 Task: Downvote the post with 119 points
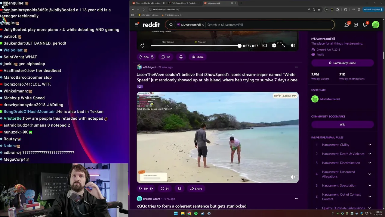pyautogui.click(x=151, y=189)
